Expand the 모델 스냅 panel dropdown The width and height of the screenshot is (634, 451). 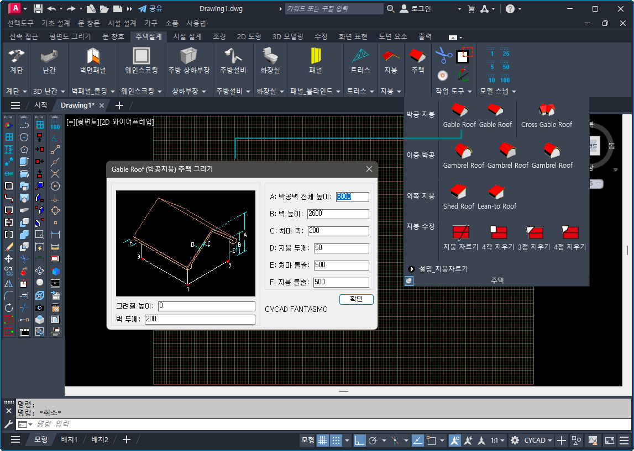[497, 91]
